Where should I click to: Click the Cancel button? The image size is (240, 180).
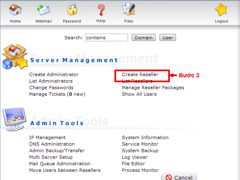(x=179, y=177)
